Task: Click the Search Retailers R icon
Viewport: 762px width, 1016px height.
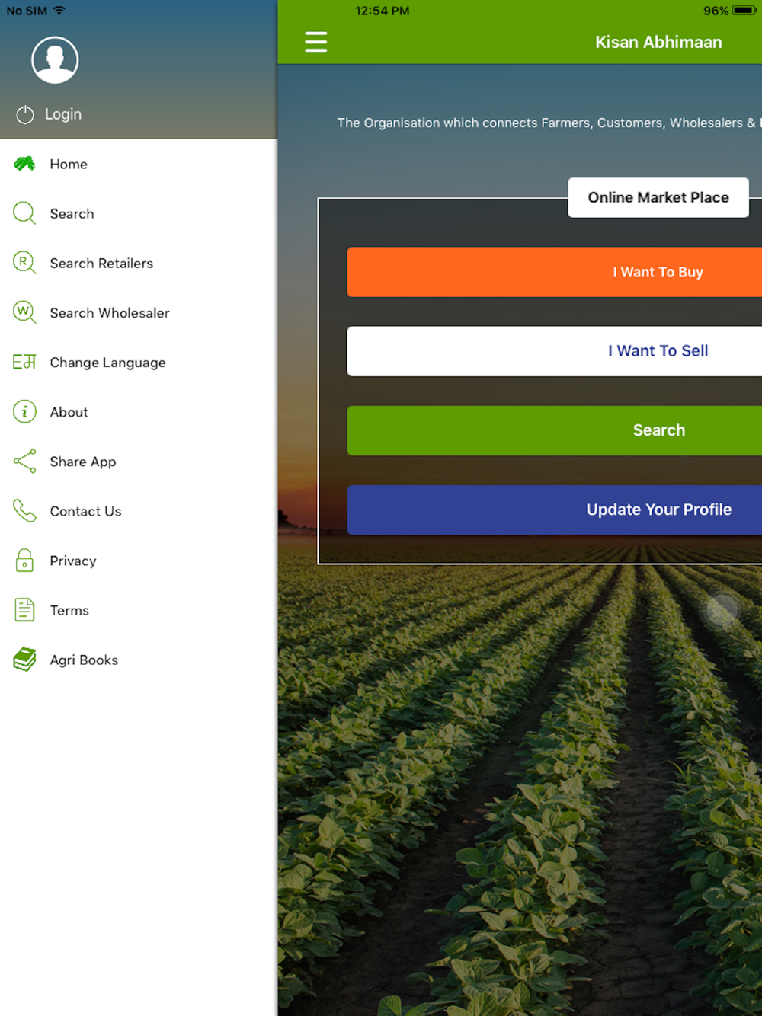Action: (x=24, y=263)
